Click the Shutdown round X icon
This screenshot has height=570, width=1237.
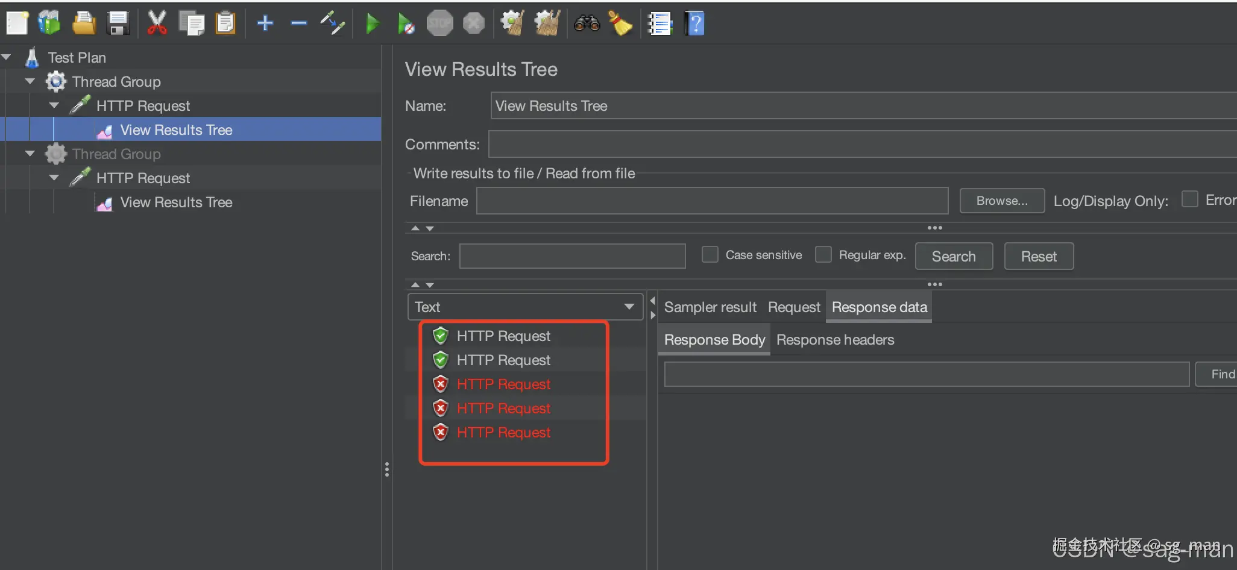[474, 23]
